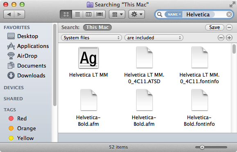Viewport: 237px width, 152px height.
Task: Open the item arrangement dropdown
Action: pyautogui.click(x=117, y=14)
